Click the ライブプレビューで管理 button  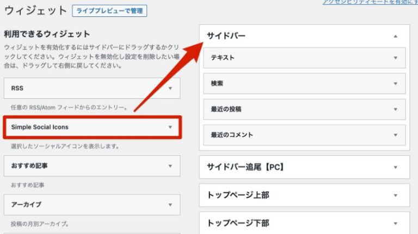[109, 11]
